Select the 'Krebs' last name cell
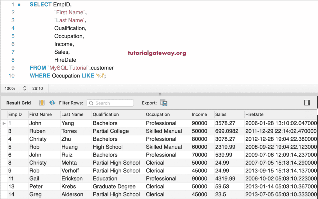The width and height of the screenshot is (318, 199). 69,186
